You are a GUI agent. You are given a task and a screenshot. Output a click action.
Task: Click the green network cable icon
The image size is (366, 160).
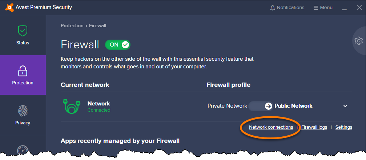click(x=72, y=107)
